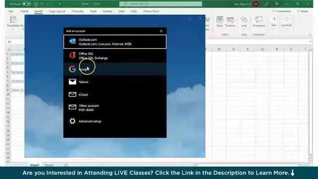Maximize the Mail app window
Image resolution: width=318 pixels, height=179 pixels.
coord(190,18)
